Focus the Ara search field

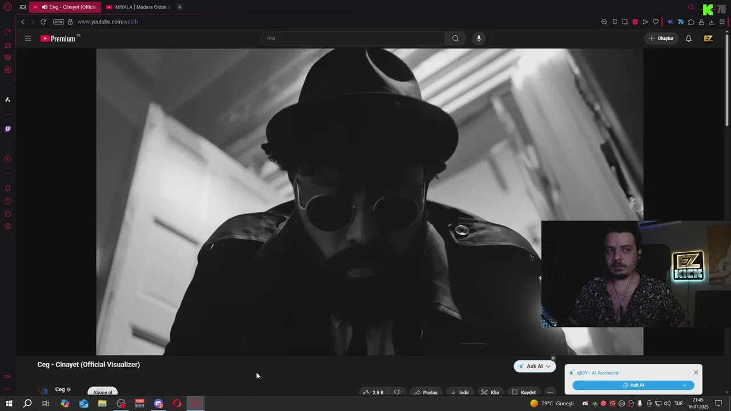(353, 38)
